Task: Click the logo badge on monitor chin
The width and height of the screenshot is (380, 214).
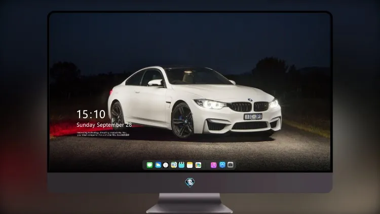Action: point(190,183)
